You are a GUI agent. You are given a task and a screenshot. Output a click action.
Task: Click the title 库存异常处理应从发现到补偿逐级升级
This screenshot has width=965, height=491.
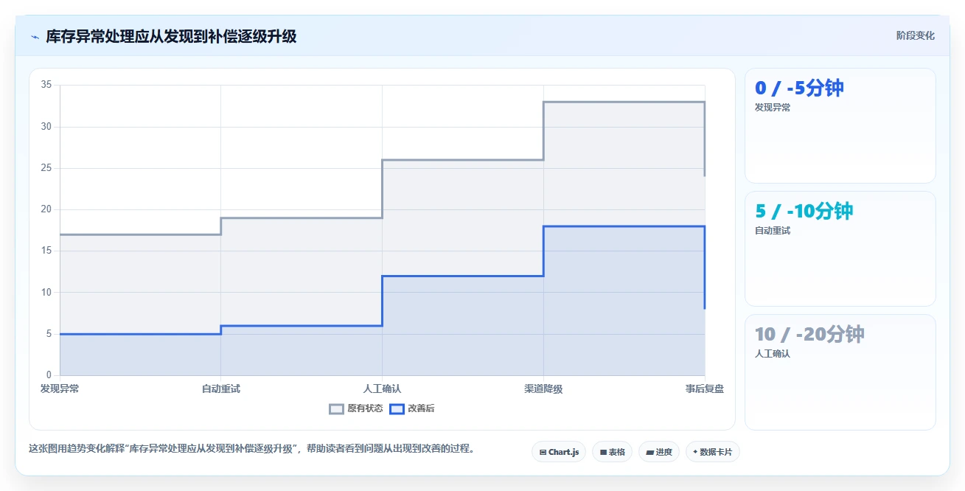(x=171, y=36)
